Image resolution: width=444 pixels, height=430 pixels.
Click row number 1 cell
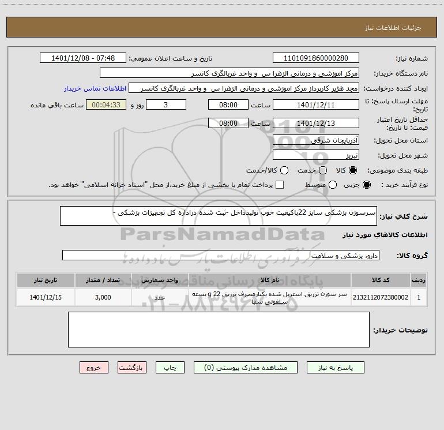pos(419,297)
